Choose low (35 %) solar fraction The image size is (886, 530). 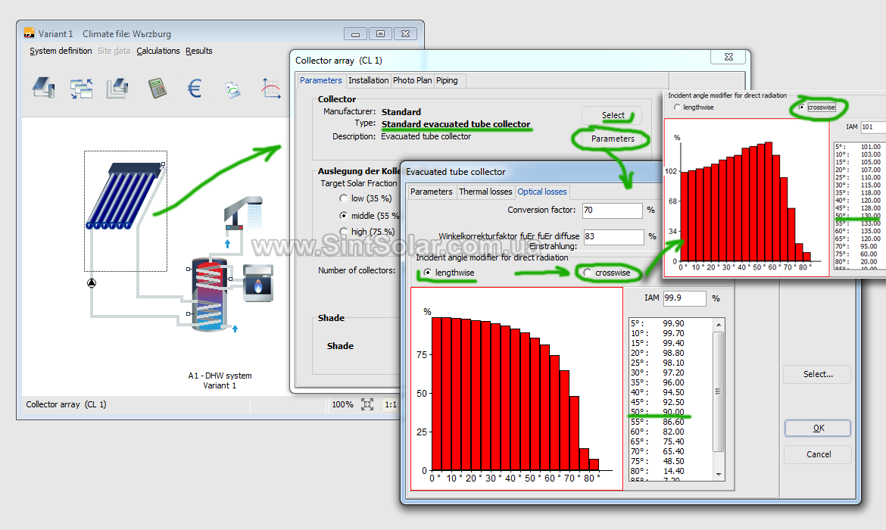coord(345,198)
